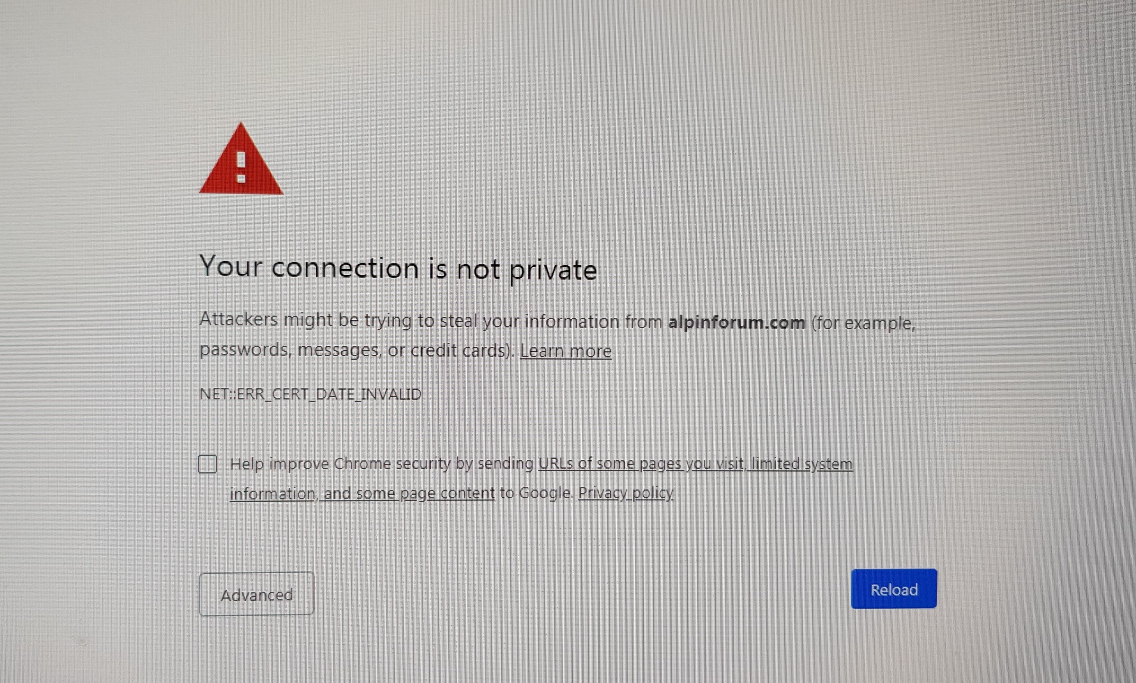Click the bold alpinforum.com domain name
This screenshot has width=1136, height=683.
[x=737, y=323]
